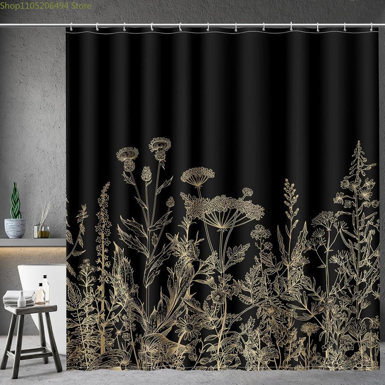Click the green spiral plant on the shelf
This screenshot has width=385, height=385.
pyautogui.click(x=16, y=201)
